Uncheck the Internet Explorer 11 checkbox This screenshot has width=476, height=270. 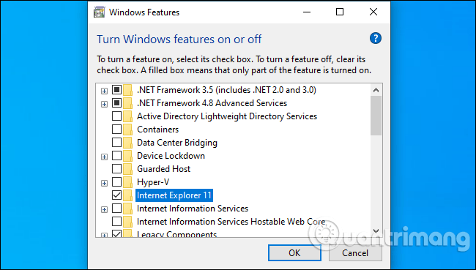(117, 195)
